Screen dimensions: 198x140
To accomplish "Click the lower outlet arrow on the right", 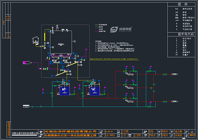I will point(175,101).
